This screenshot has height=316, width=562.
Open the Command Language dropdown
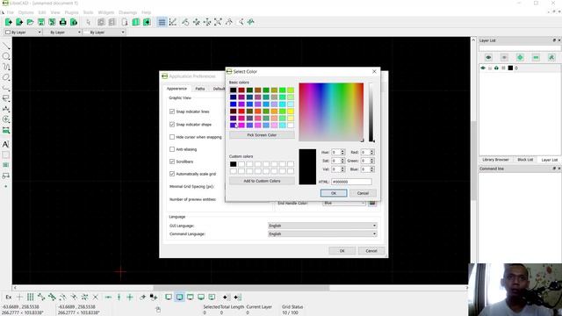point(322,233)
